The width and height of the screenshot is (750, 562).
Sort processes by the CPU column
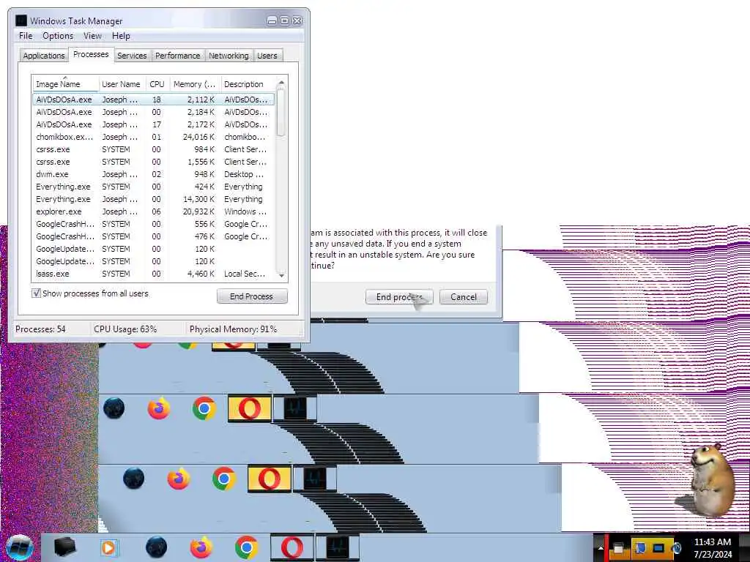point(157,84)
